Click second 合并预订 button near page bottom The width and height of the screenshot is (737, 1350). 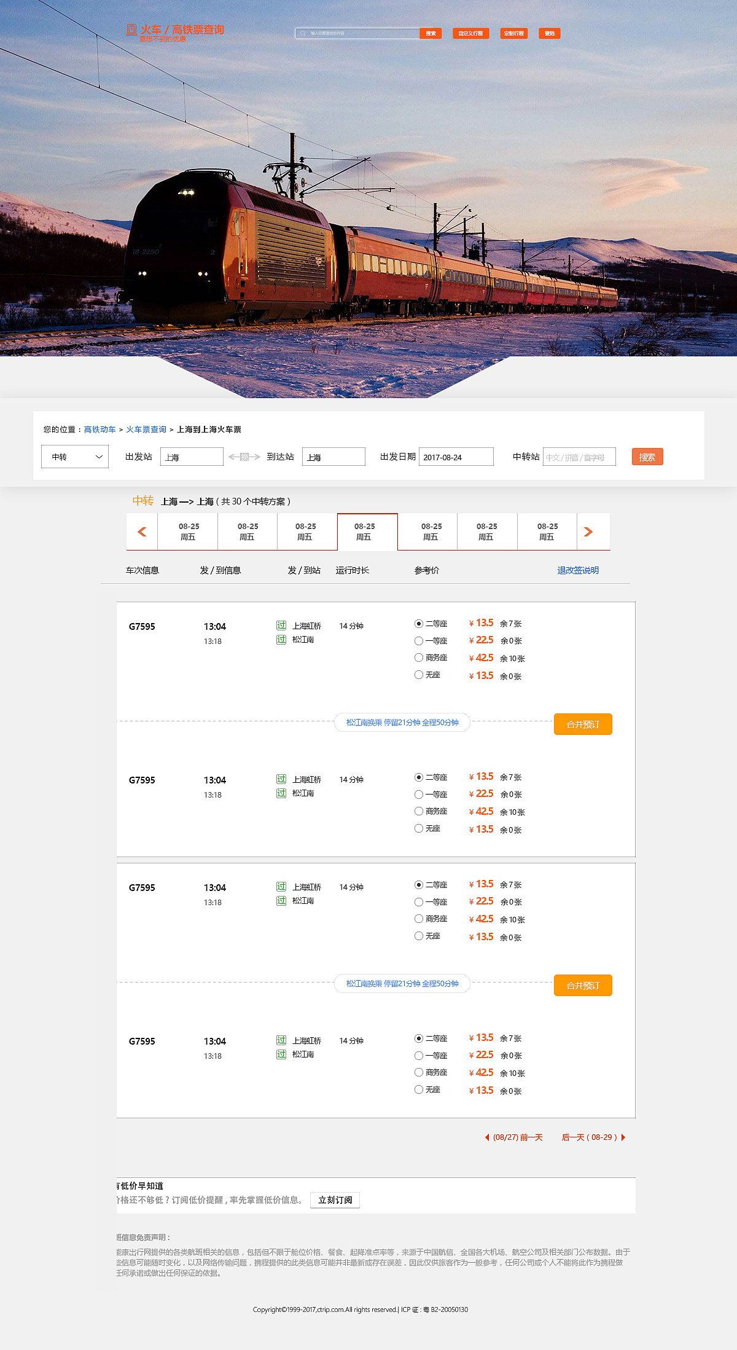click(583, 985)
